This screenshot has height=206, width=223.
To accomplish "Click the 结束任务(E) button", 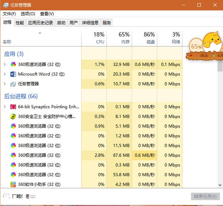I will point(206,196).
